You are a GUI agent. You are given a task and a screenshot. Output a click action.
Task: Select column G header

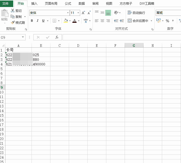point(134,45)
